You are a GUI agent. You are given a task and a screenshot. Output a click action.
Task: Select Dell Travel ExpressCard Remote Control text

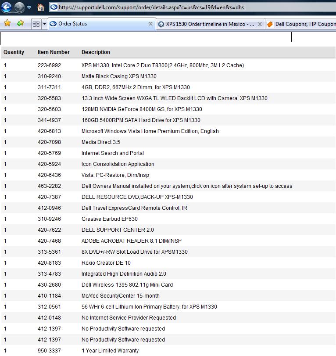[x=134, y=208]
